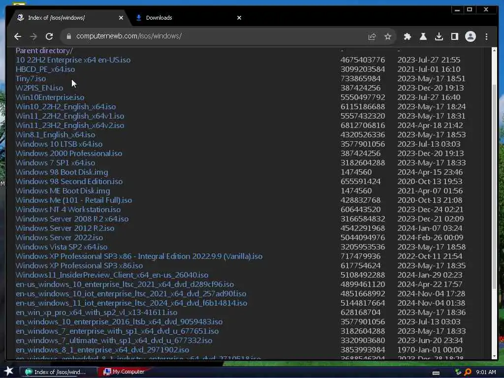Select Index of /isos/wind... taskbar button
This screenshot has height=378, width=504.
59,372
